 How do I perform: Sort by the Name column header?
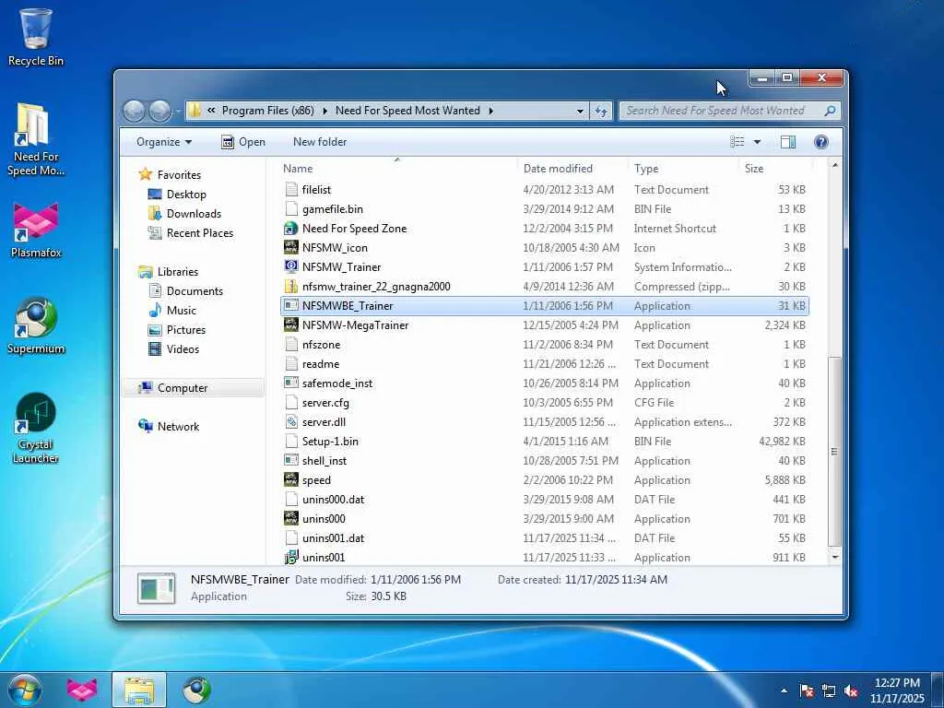tap(397, 169)
